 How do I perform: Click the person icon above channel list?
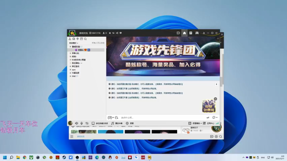(x=70, y=39)
